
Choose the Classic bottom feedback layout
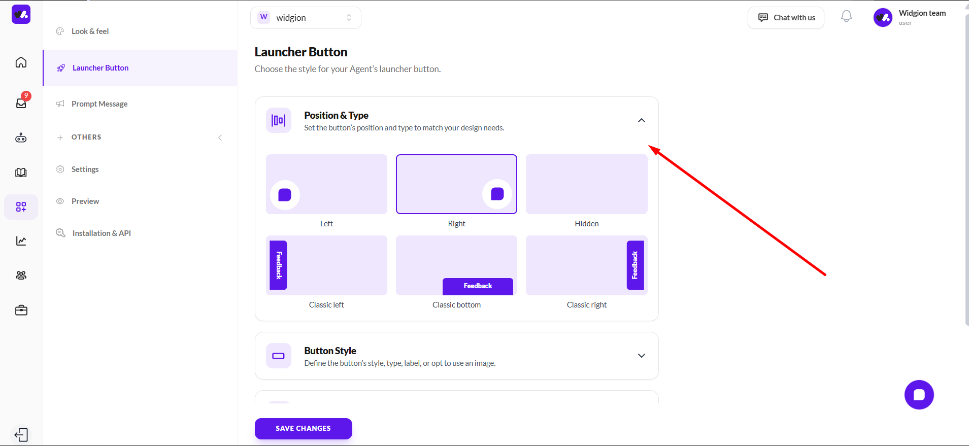[456, 265]
